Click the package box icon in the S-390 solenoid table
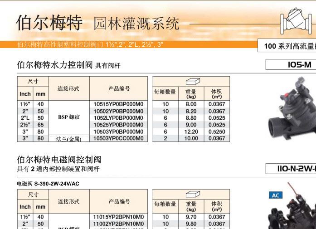The height and width of the screenshot is (229, 316). (193, 195)
